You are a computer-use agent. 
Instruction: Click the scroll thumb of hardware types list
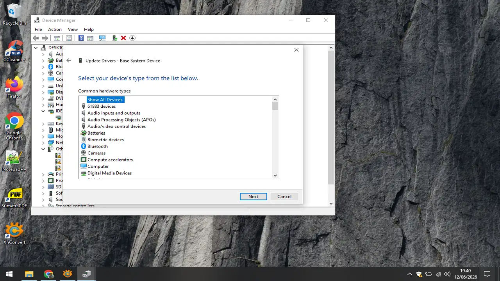pos(275,107)
